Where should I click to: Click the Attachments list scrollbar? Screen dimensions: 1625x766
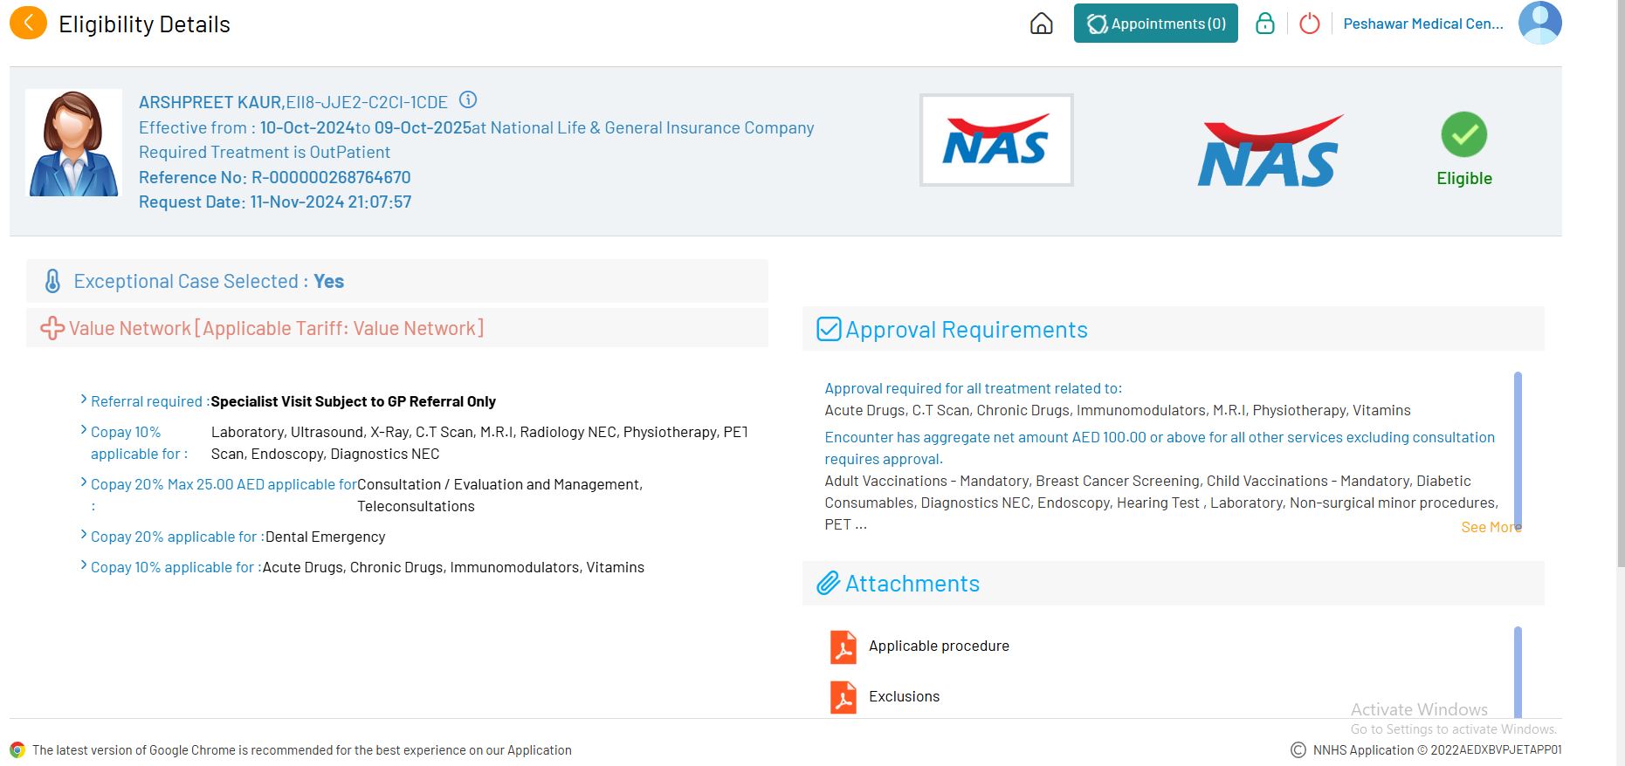[1518, 672]
